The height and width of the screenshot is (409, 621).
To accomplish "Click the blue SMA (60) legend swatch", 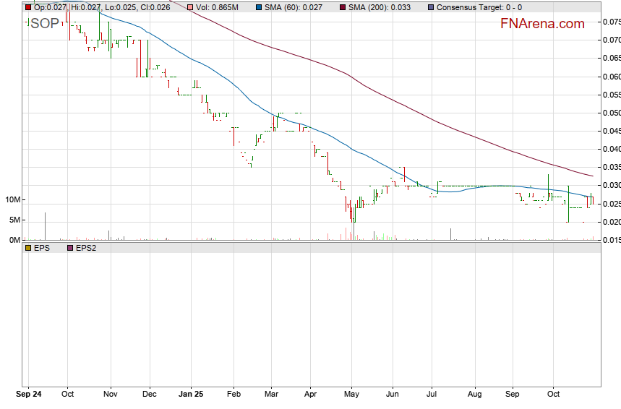I will (257, 7).
